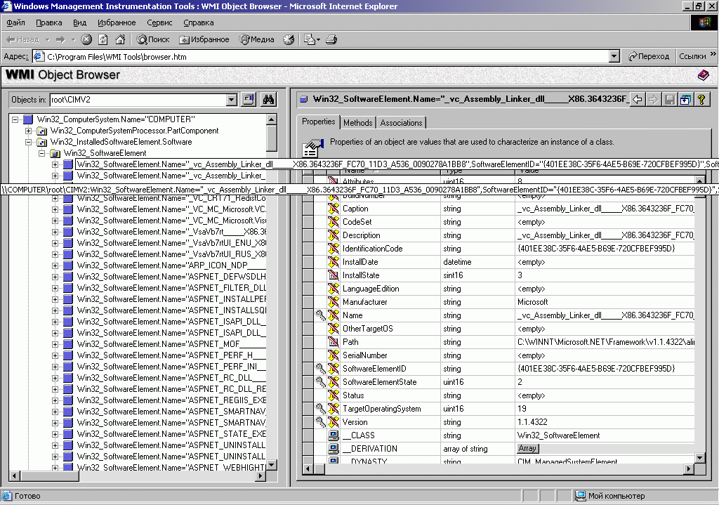Click the binoculars search icon
The height and width of the screenshot is (505, 719).
click(268, 100)
